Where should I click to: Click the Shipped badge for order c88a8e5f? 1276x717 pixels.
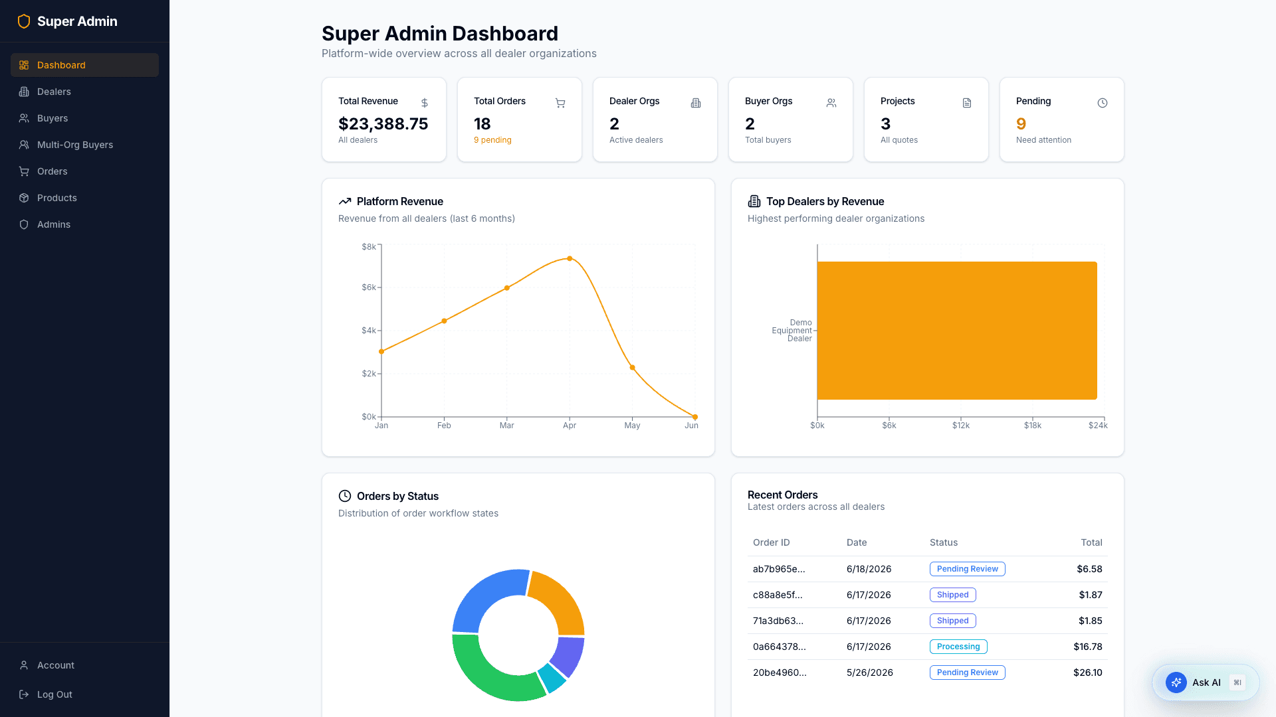click(x=952, y=595)
